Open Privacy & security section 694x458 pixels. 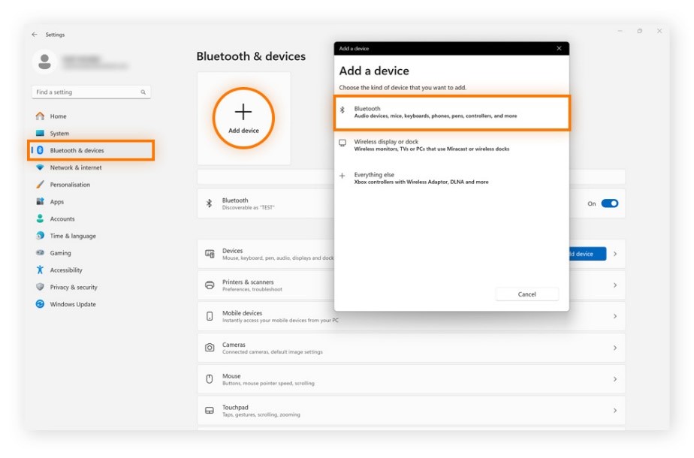[x=91, y=287]
